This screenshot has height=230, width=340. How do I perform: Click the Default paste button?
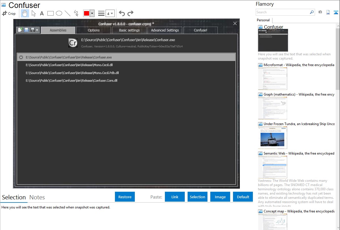[x=243, y=197]
